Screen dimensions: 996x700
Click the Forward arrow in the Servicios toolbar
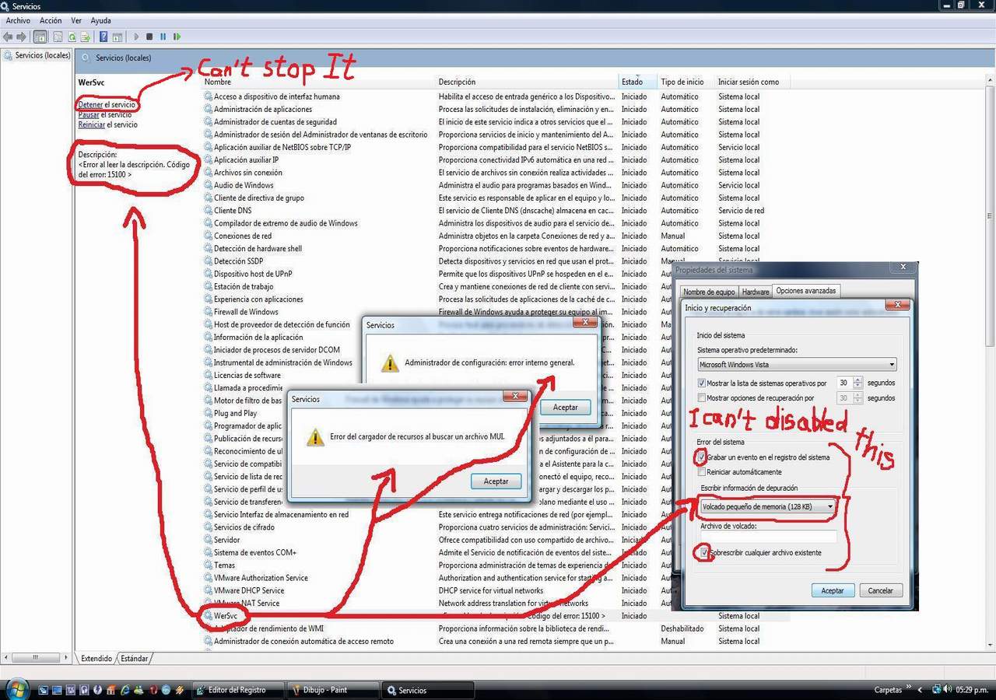[x=22, y=37]
